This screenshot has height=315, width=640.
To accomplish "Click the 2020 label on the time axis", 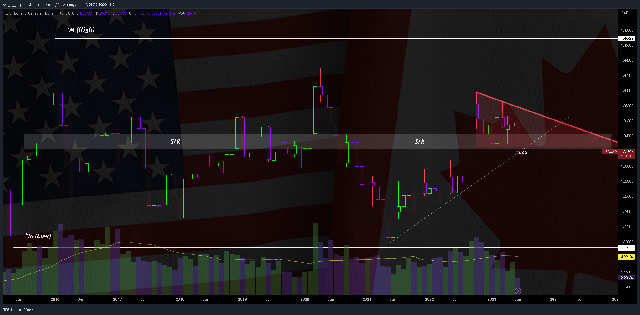I will click(x=305, y=299).
